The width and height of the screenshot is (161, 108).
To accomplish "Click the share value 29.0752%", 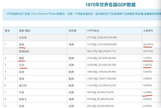I will pos(148,51).
